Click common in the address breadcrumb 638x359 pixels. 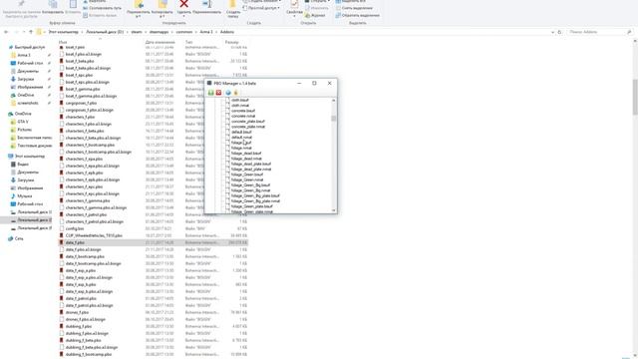[x=184, y=32]
